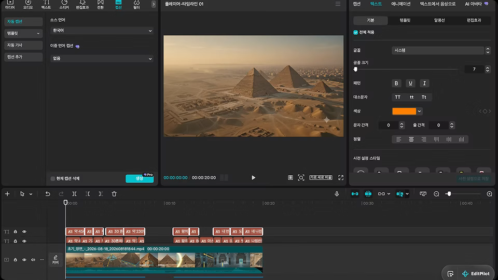
Task: Delete left of the playhead icon
Action: [x=88, y=193]
